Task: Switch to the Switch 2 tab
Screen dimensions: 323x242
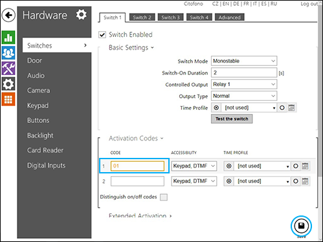Action: pyautogui.click(x=142, y=17)
